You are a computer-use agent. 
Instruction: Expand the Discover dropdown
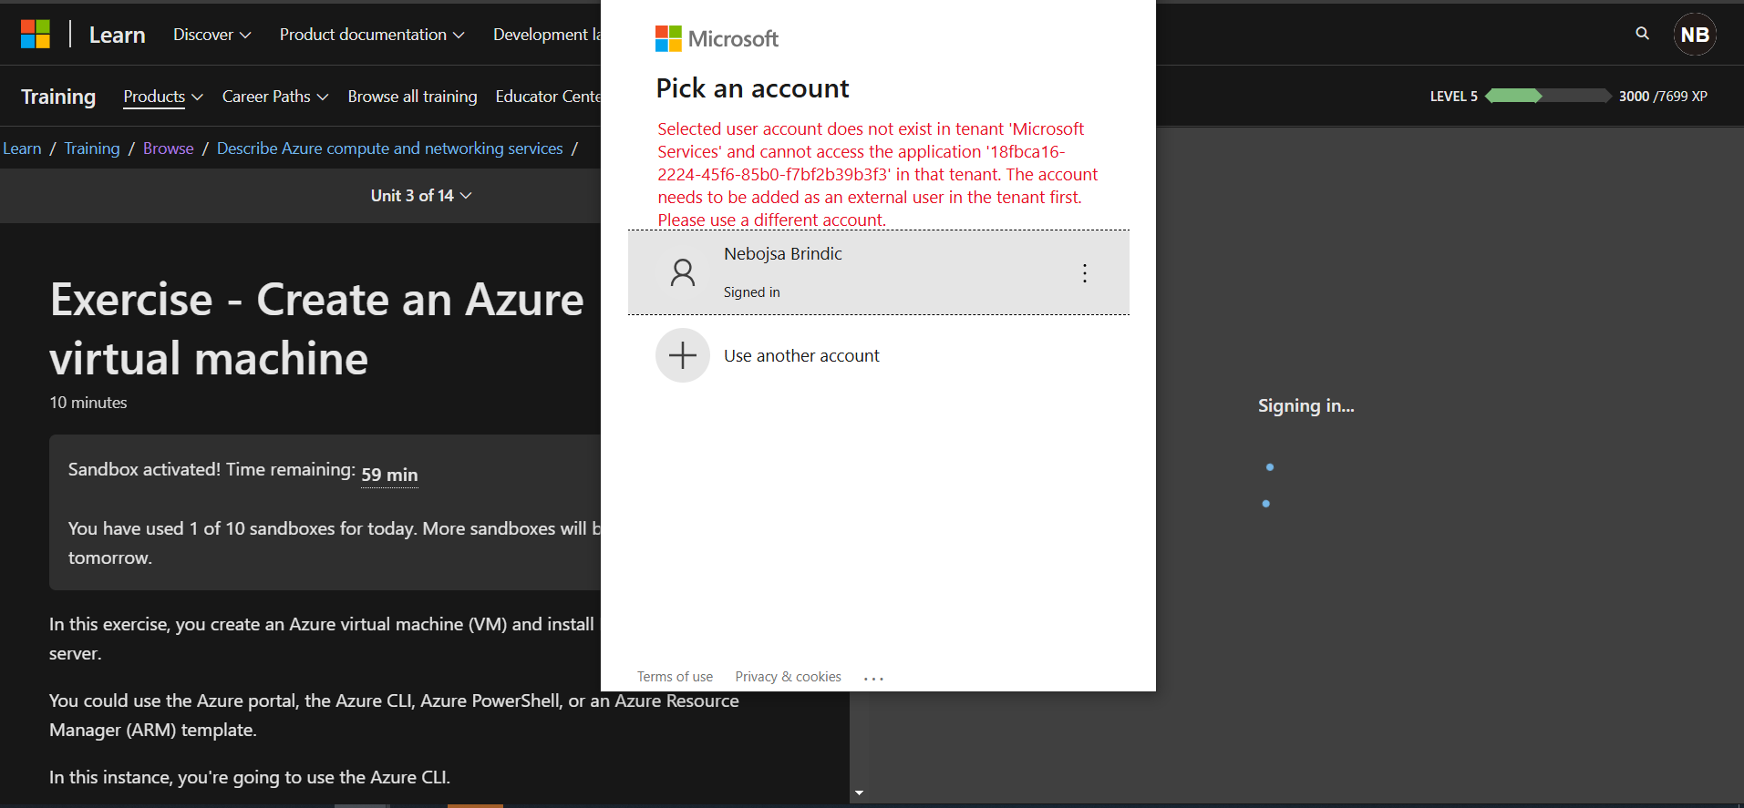click(x=212, y=35)
